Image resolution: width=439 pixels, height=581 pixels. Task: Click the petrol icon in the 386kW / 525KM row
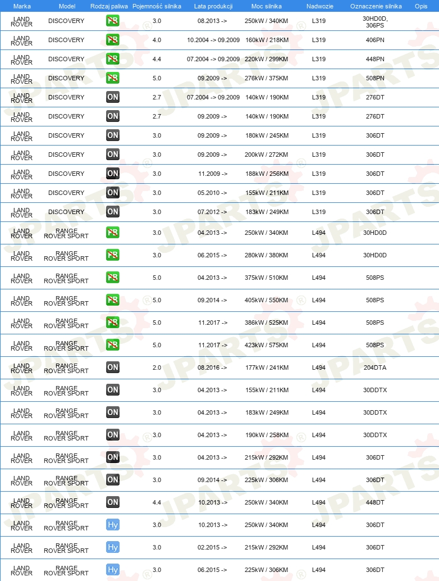(112, 323)
